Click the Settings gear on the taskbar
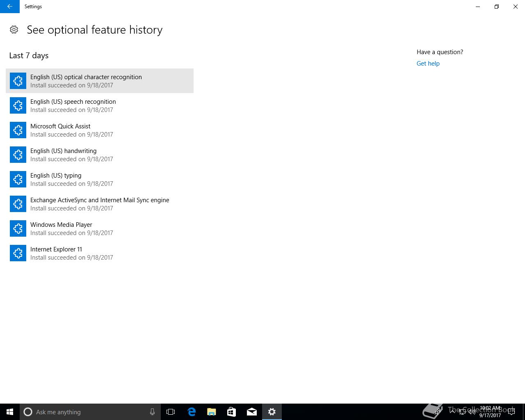 (x=272, y=412)
